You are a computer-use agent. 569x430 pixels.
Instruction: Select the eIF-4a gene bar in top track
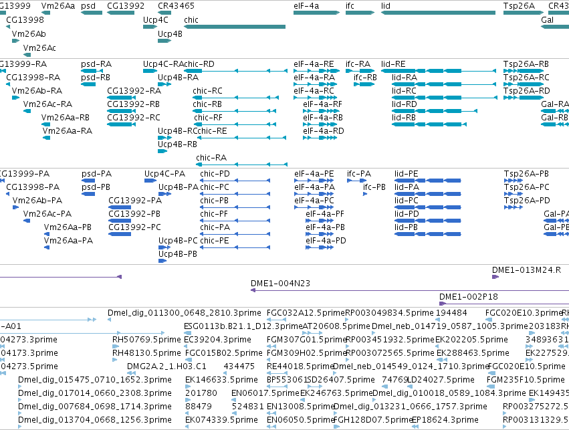[x=316, y=13]
